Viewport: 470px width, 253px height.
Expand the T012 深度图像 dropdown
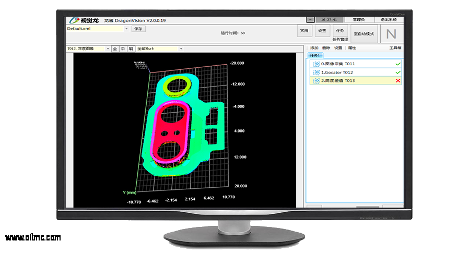(108, 49)
